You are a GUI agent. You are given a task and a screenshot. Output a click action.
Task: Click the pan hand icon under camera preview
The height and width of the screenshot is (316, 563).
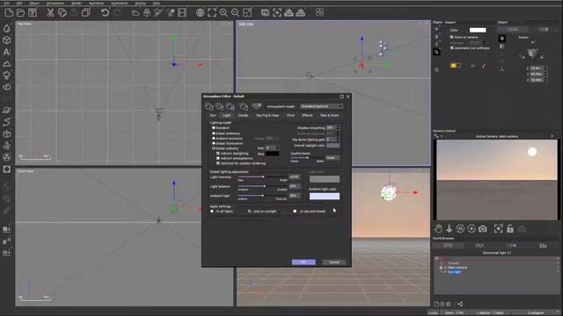[438, 228]
